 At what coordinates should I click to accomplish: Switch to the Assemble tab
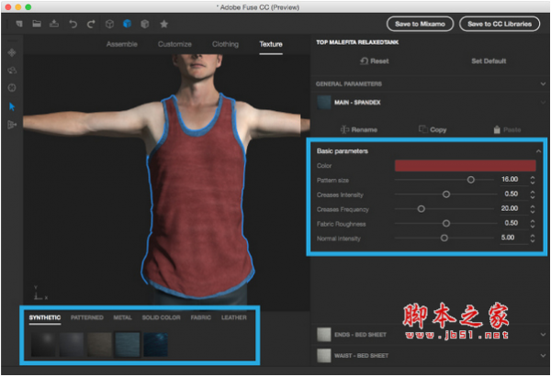(x=121, y=44)
